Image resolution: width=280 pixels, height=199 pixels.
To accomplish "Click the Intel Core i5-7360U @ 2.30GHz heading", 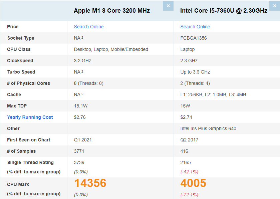I will (224, 11).
